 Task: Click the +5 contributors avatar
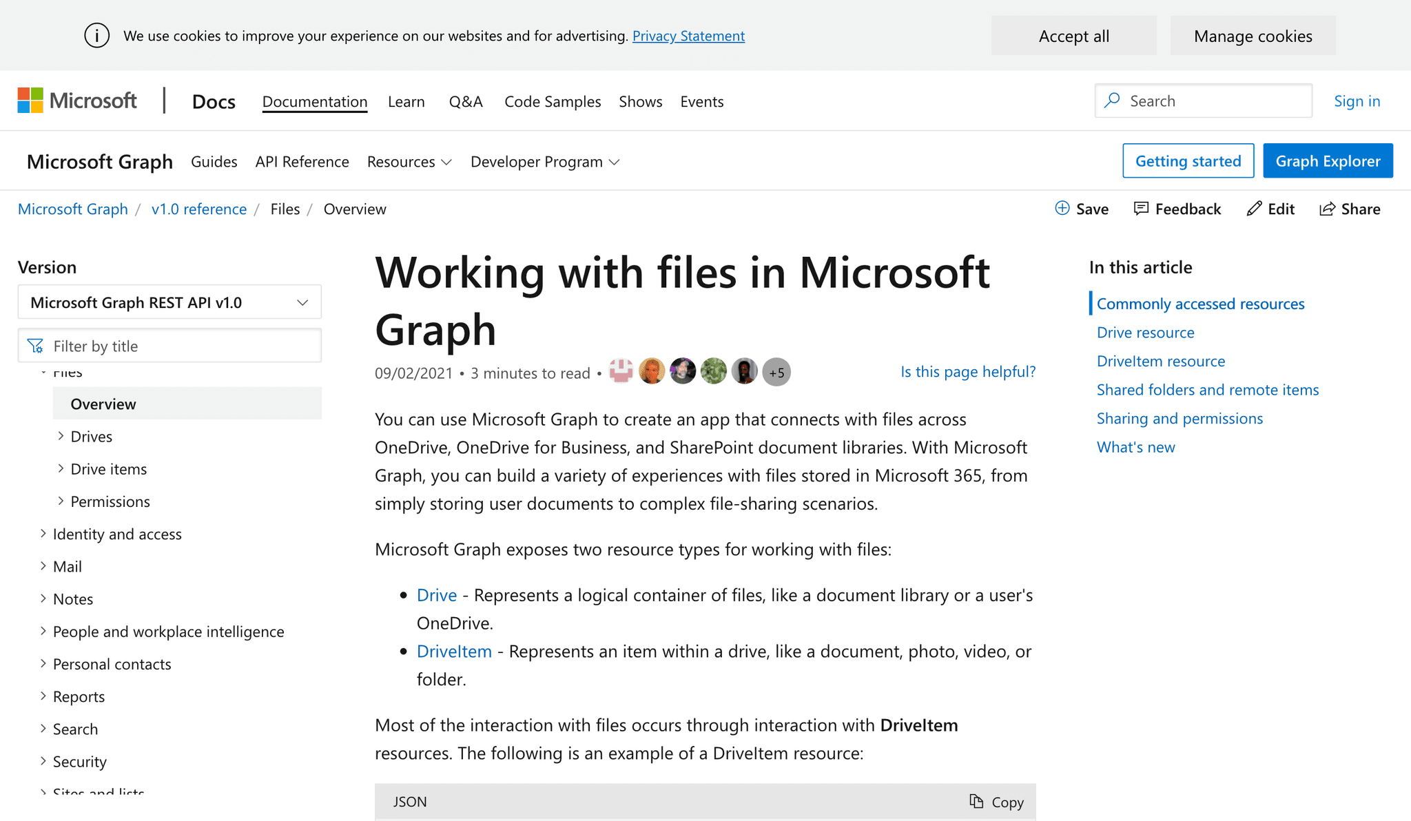(x=776, y=371)
